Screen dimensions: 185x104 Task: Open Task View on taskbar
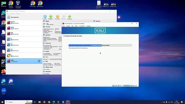(x=35, y=102)
